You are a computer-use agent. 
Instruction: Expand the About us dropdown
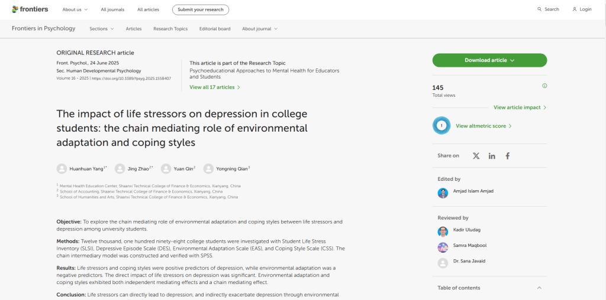75,9
